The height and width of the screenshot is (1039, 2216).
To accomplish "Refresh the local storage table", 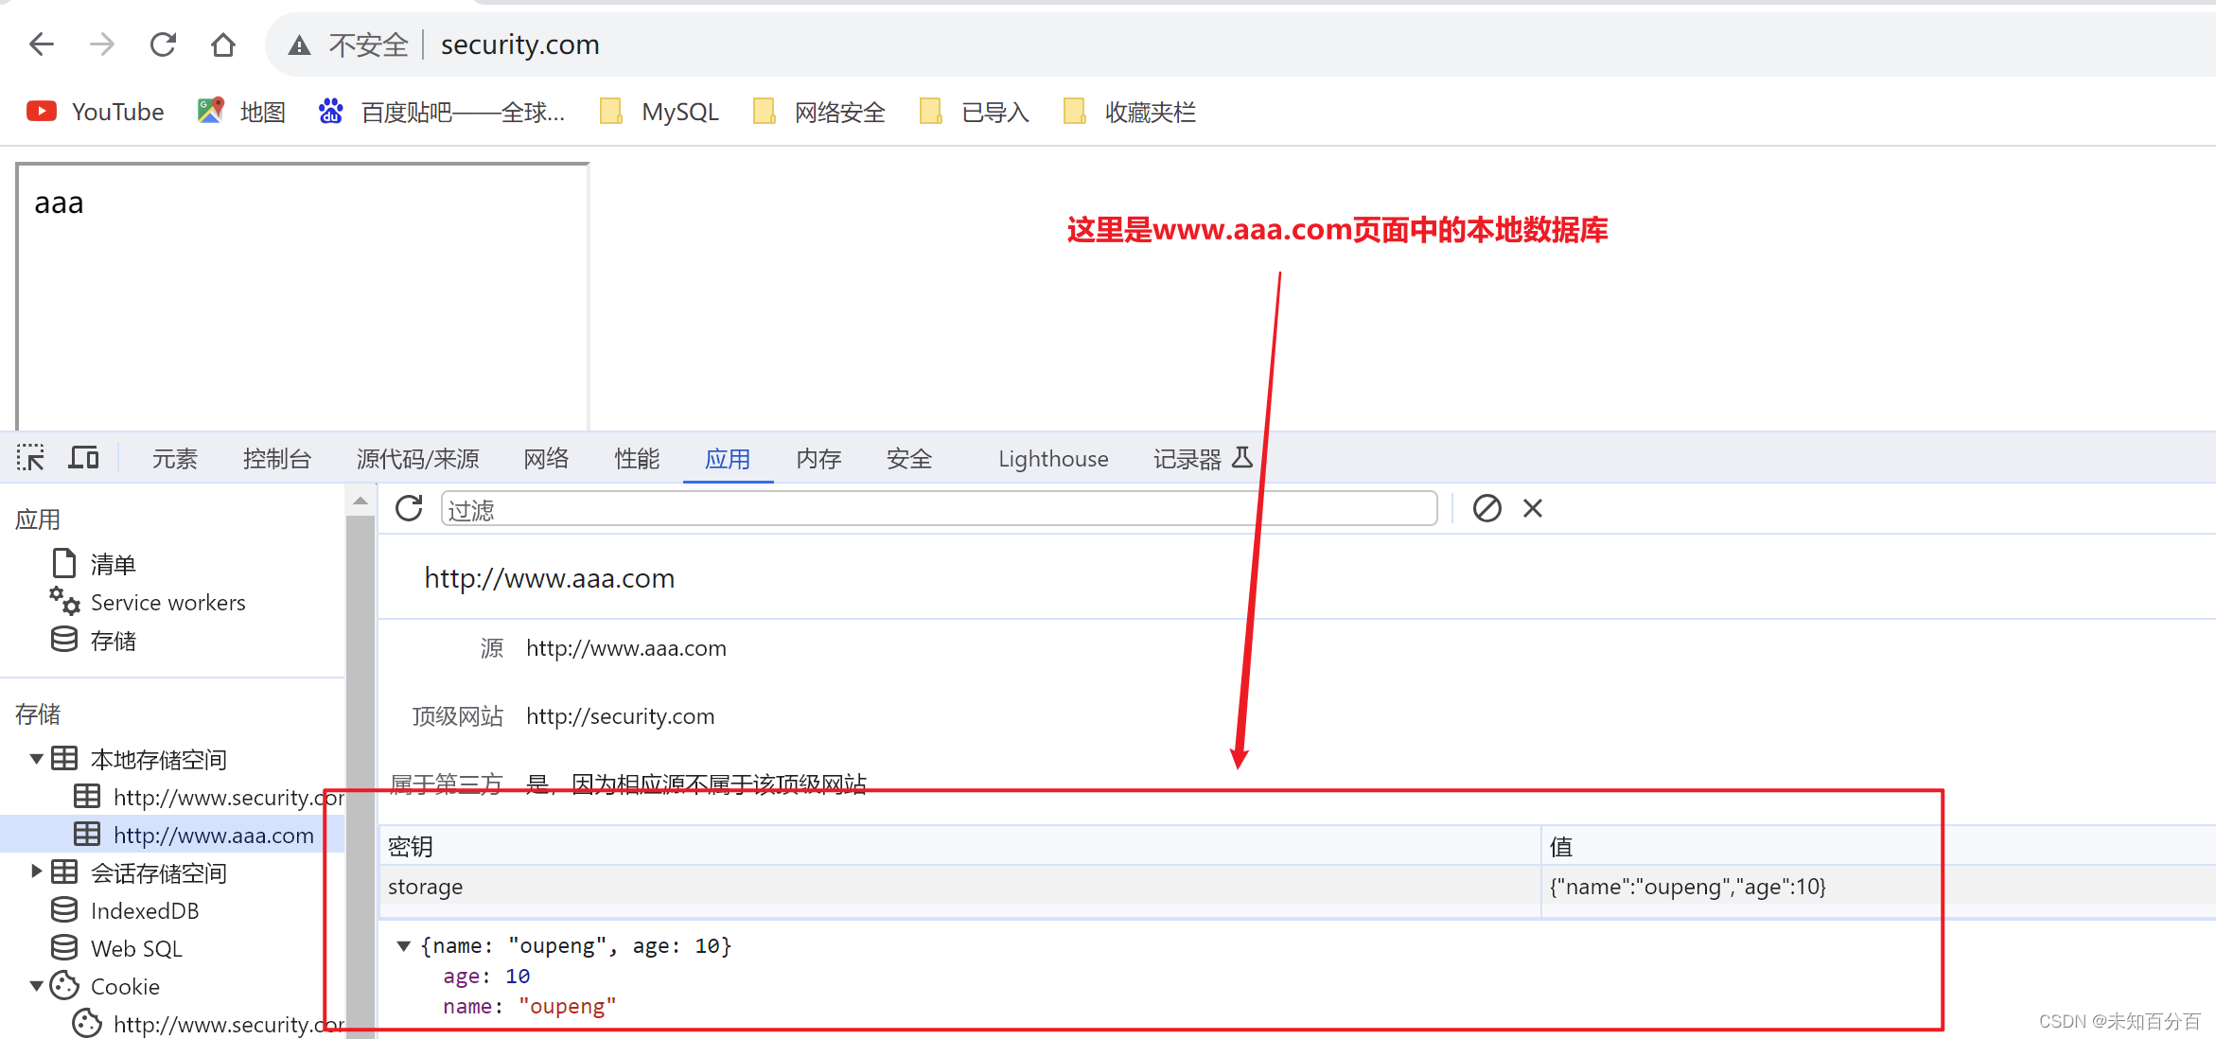I will pyautogui.click(x=409, y=509).
